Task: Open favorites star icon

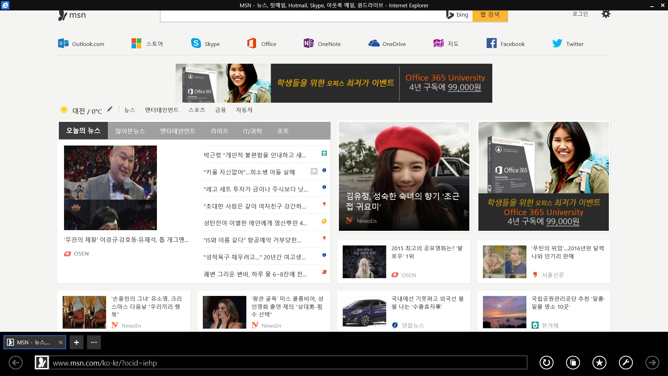Action: click(x=599, y=362)
